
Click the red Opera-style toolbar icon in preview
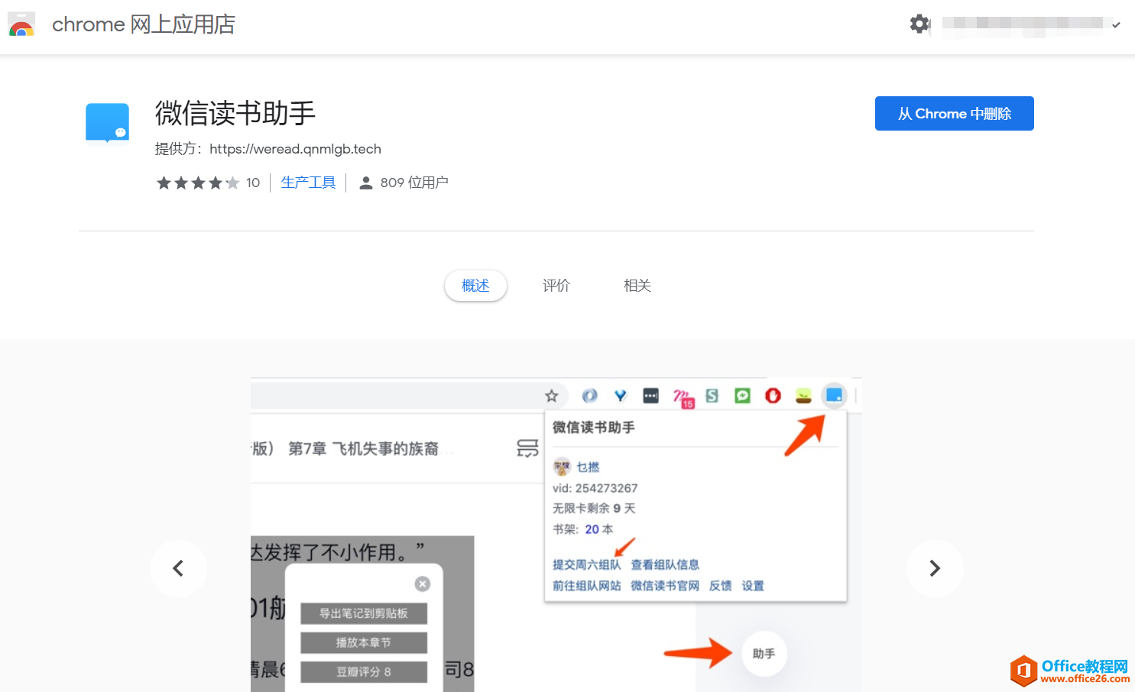pyautogui.click(x=773, y=396)
